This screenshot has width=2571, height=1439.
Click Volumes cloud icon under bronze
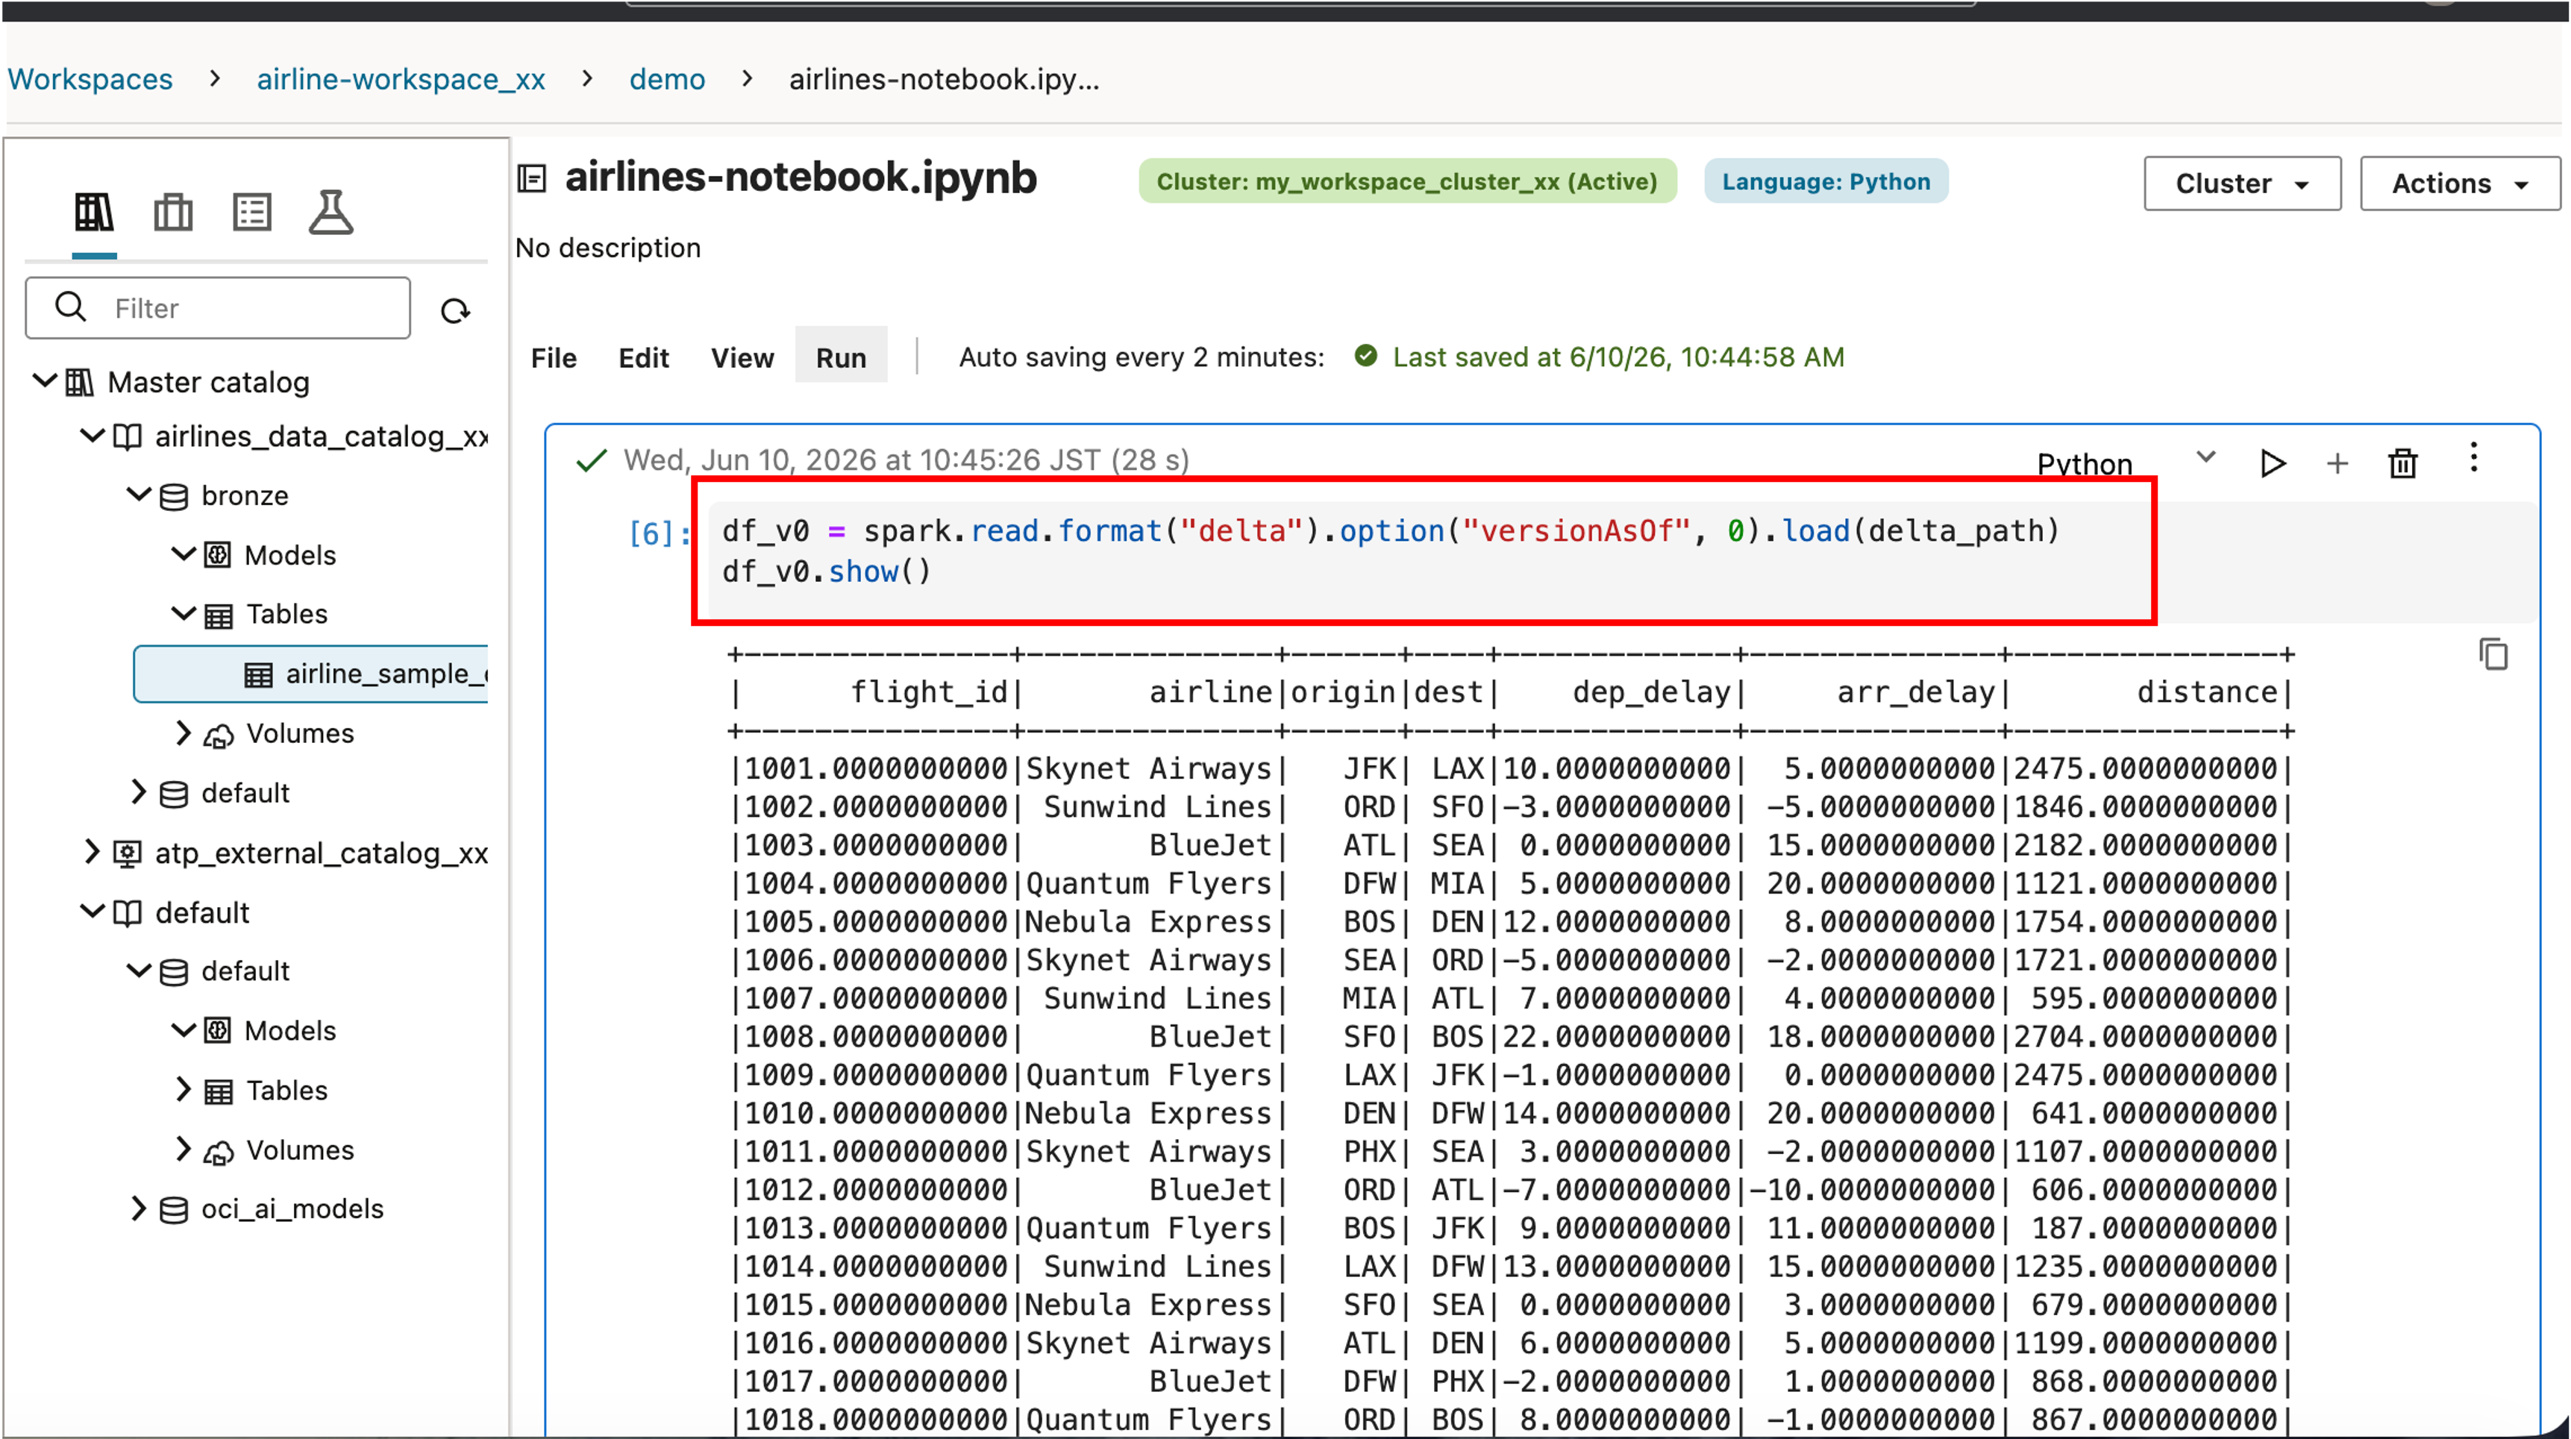[x=219, y=736]
